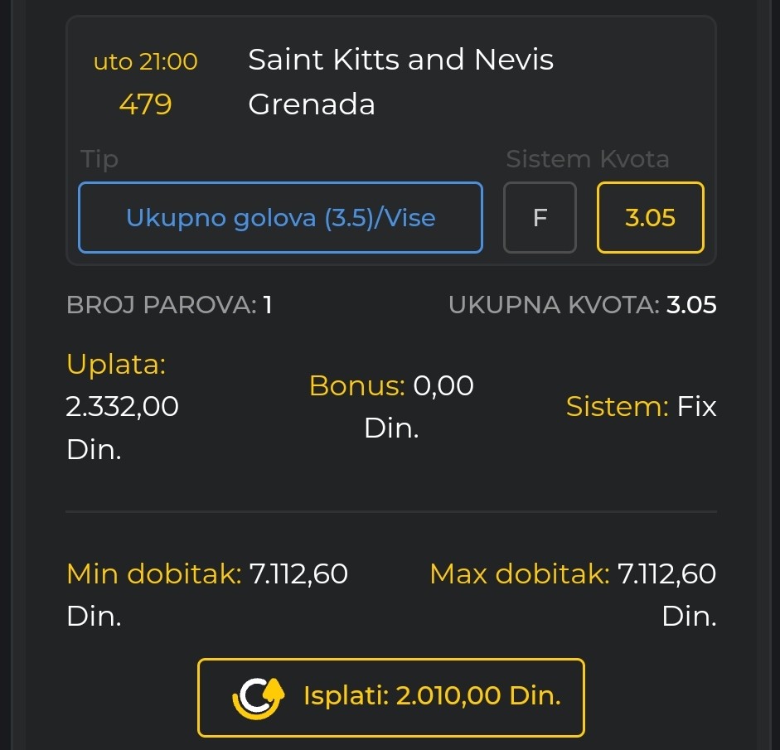Click the Sistem Kvota column label
This screenshot has height=750, width=780.
[x=588, y=159]
